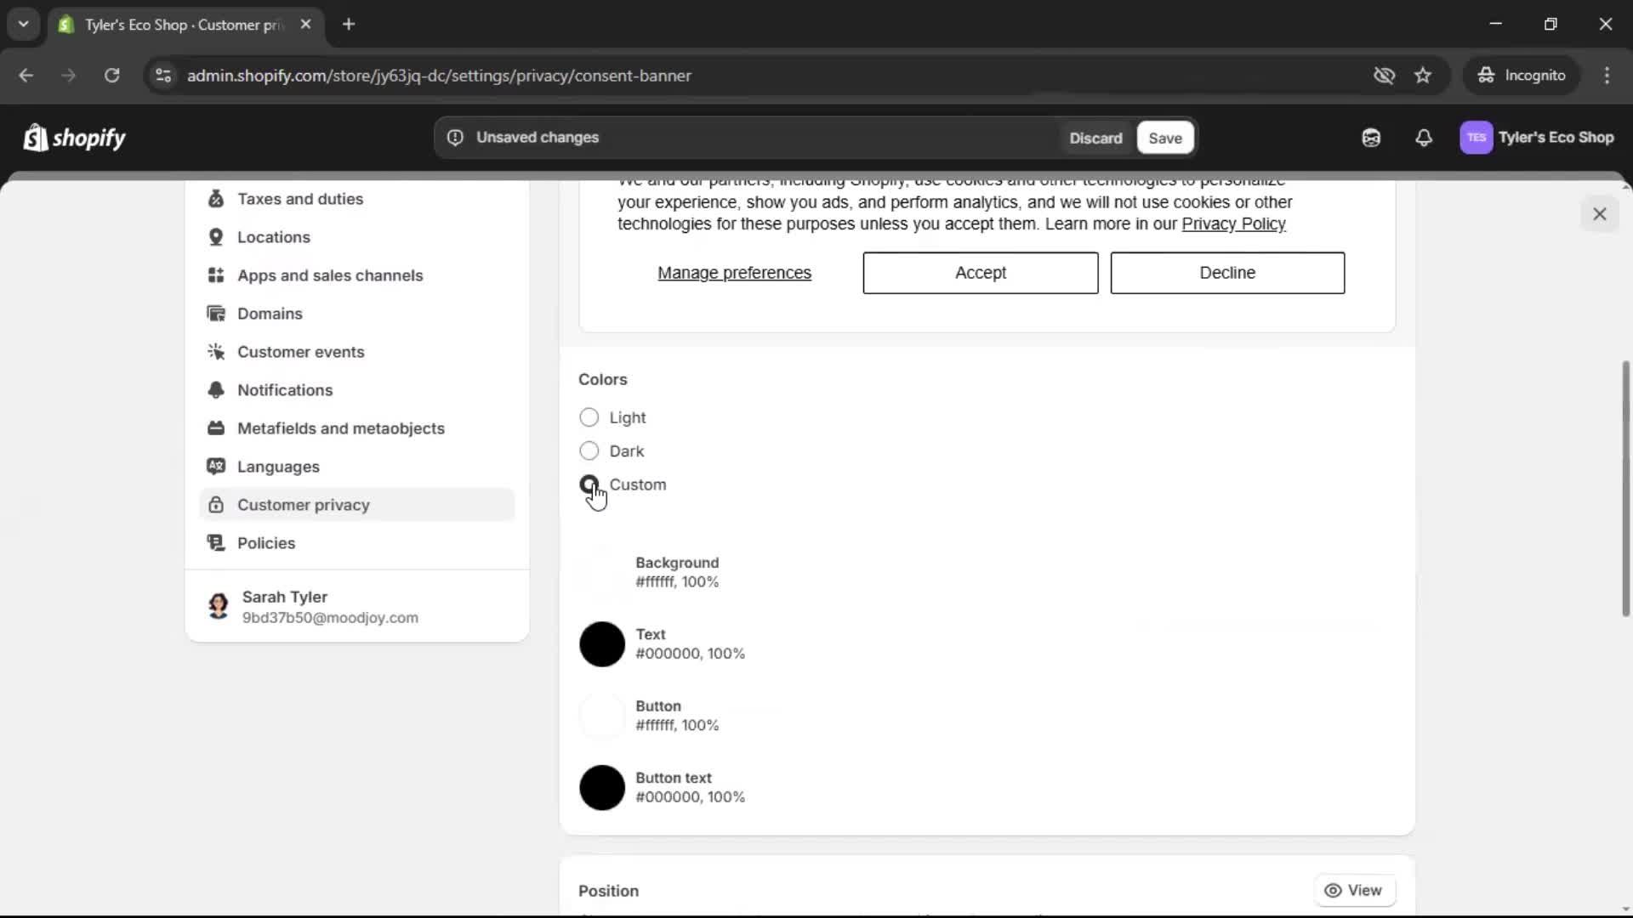Select the Notifications bell in the sidebar
1633x918 pixels.
click(285, 389)
